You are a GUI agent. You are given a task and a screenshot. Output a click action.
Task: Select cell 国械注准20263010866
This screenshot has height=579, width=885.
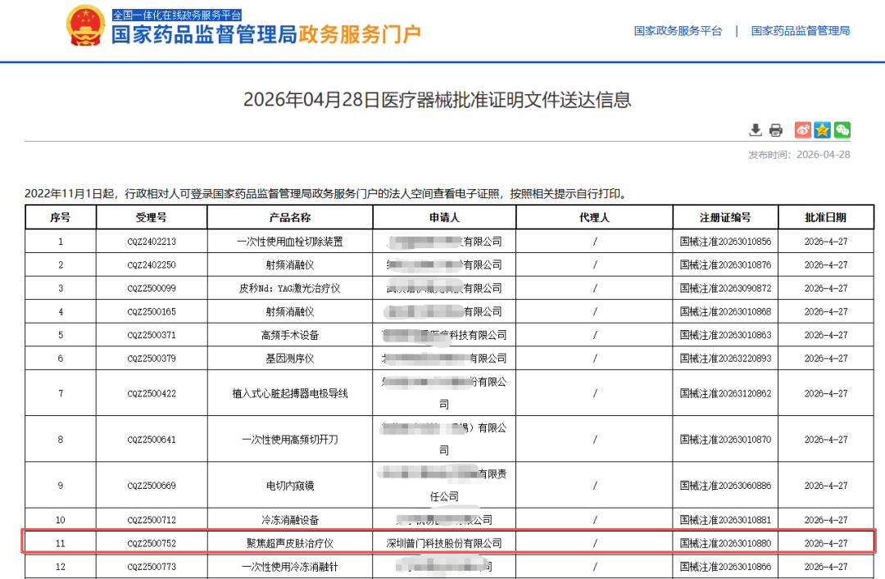pyautogui.click(x=725, y=567)
